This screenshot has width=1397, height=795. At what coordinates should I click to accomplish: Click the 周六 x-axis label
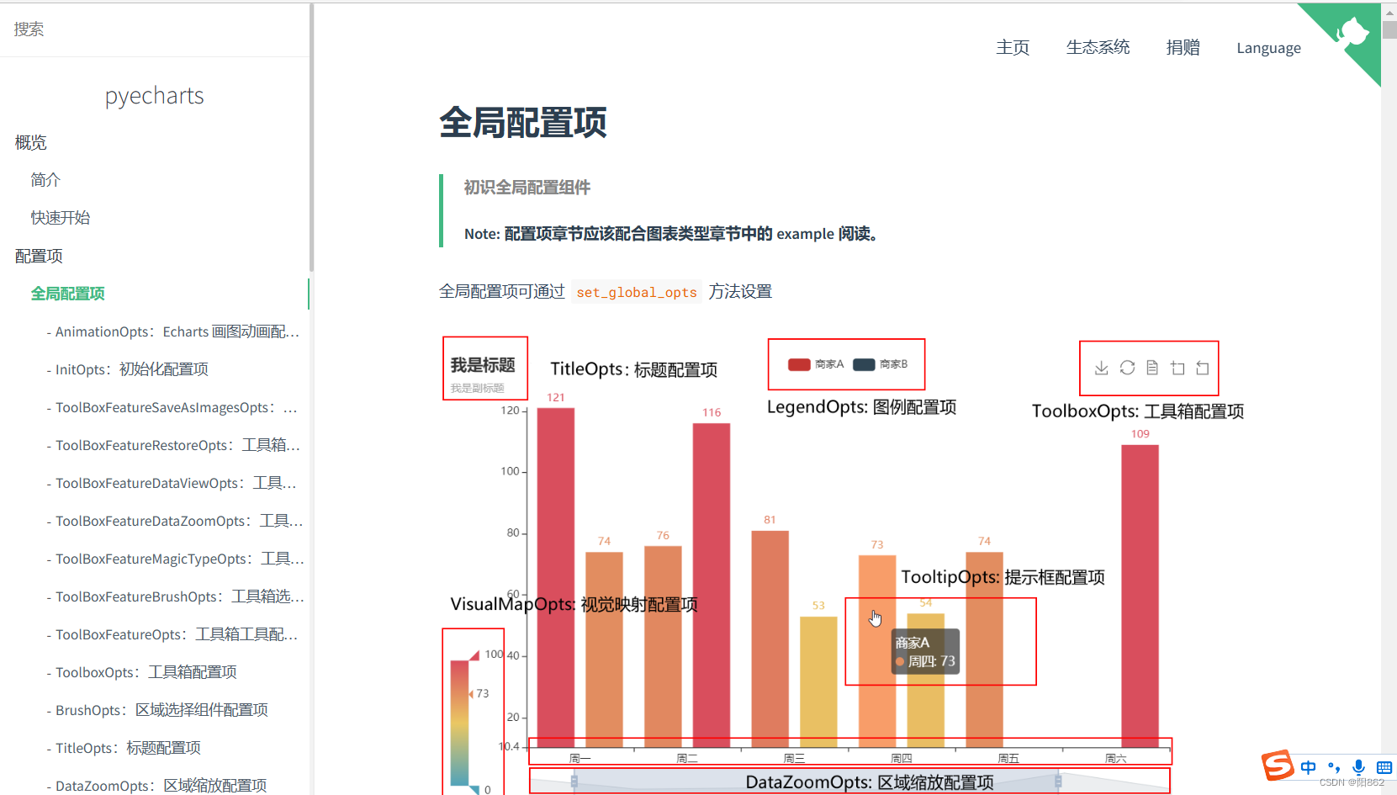1116,759
